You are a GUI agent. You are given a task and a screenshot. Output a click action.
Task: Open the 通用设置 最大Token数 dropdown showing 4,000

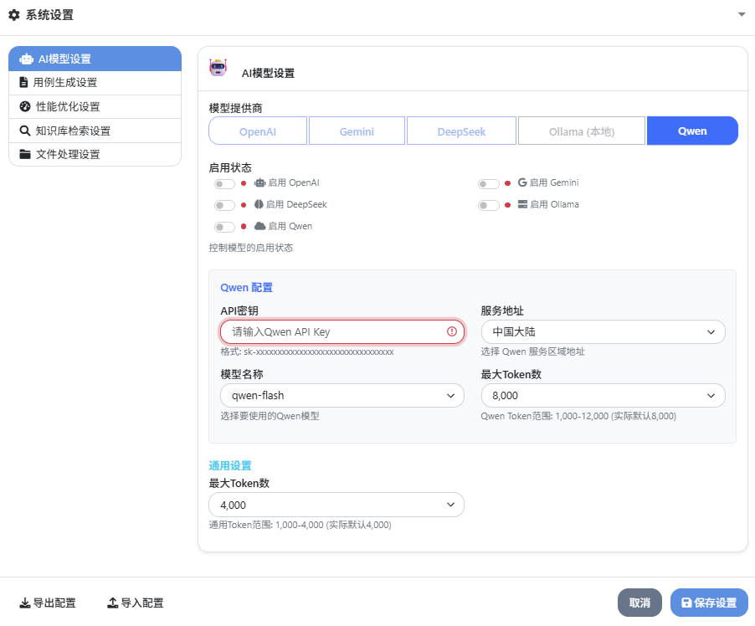coord(336,505)
